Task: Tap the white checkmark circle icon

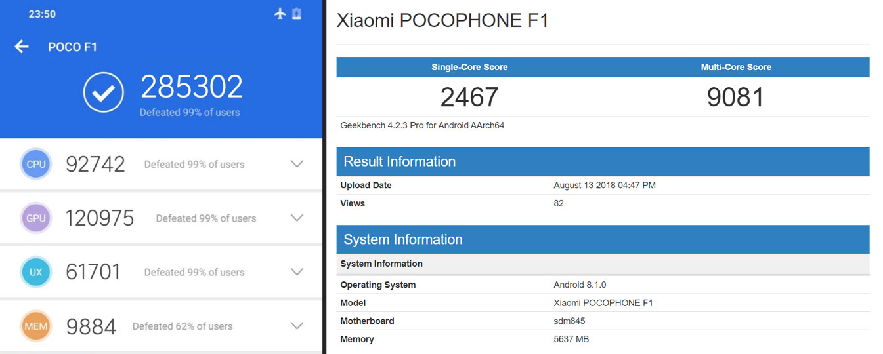Action: point(104,92)
